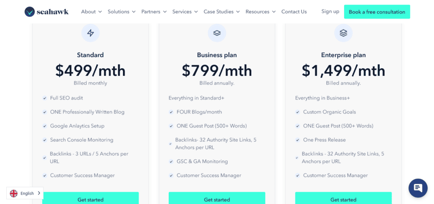This screenshot has width=434, height=204.
Task: Open the chat message widget
Action: (418, 188)
